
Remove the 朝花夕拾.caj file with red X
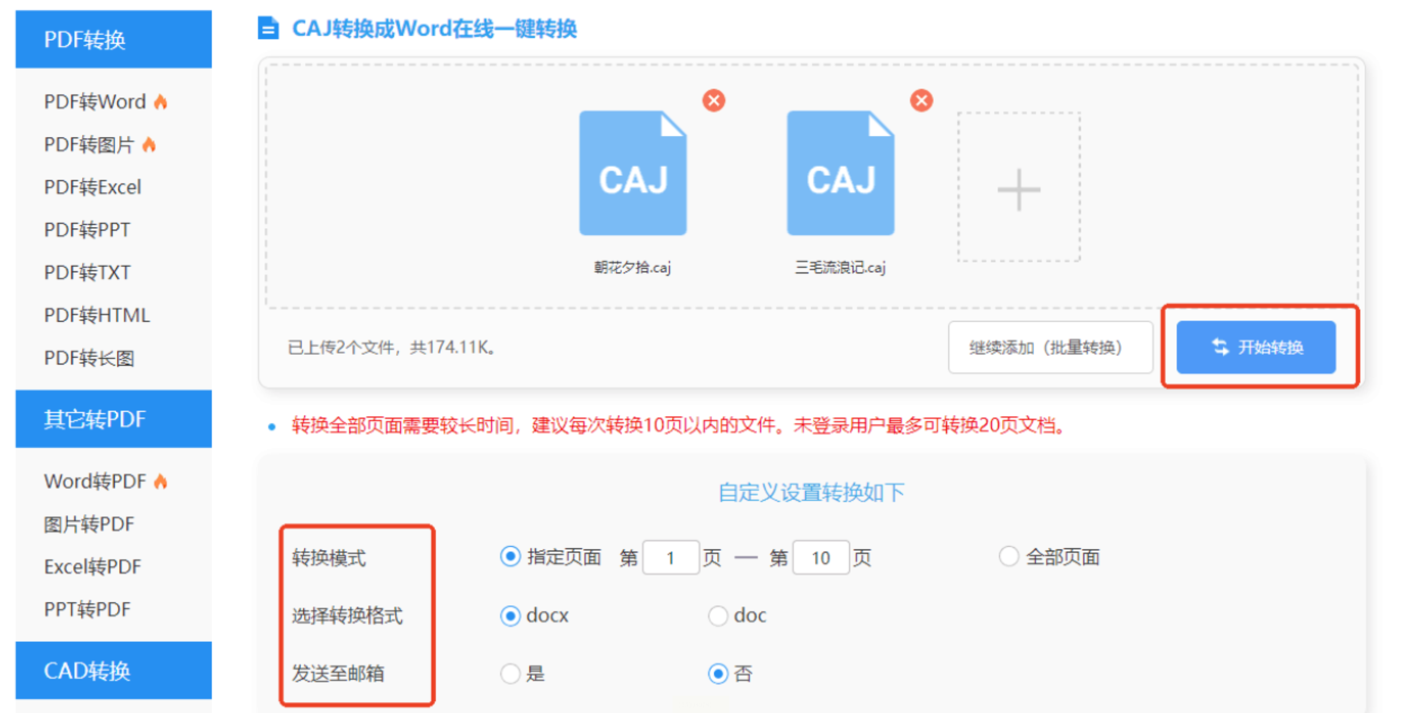[x=714, y=101]
